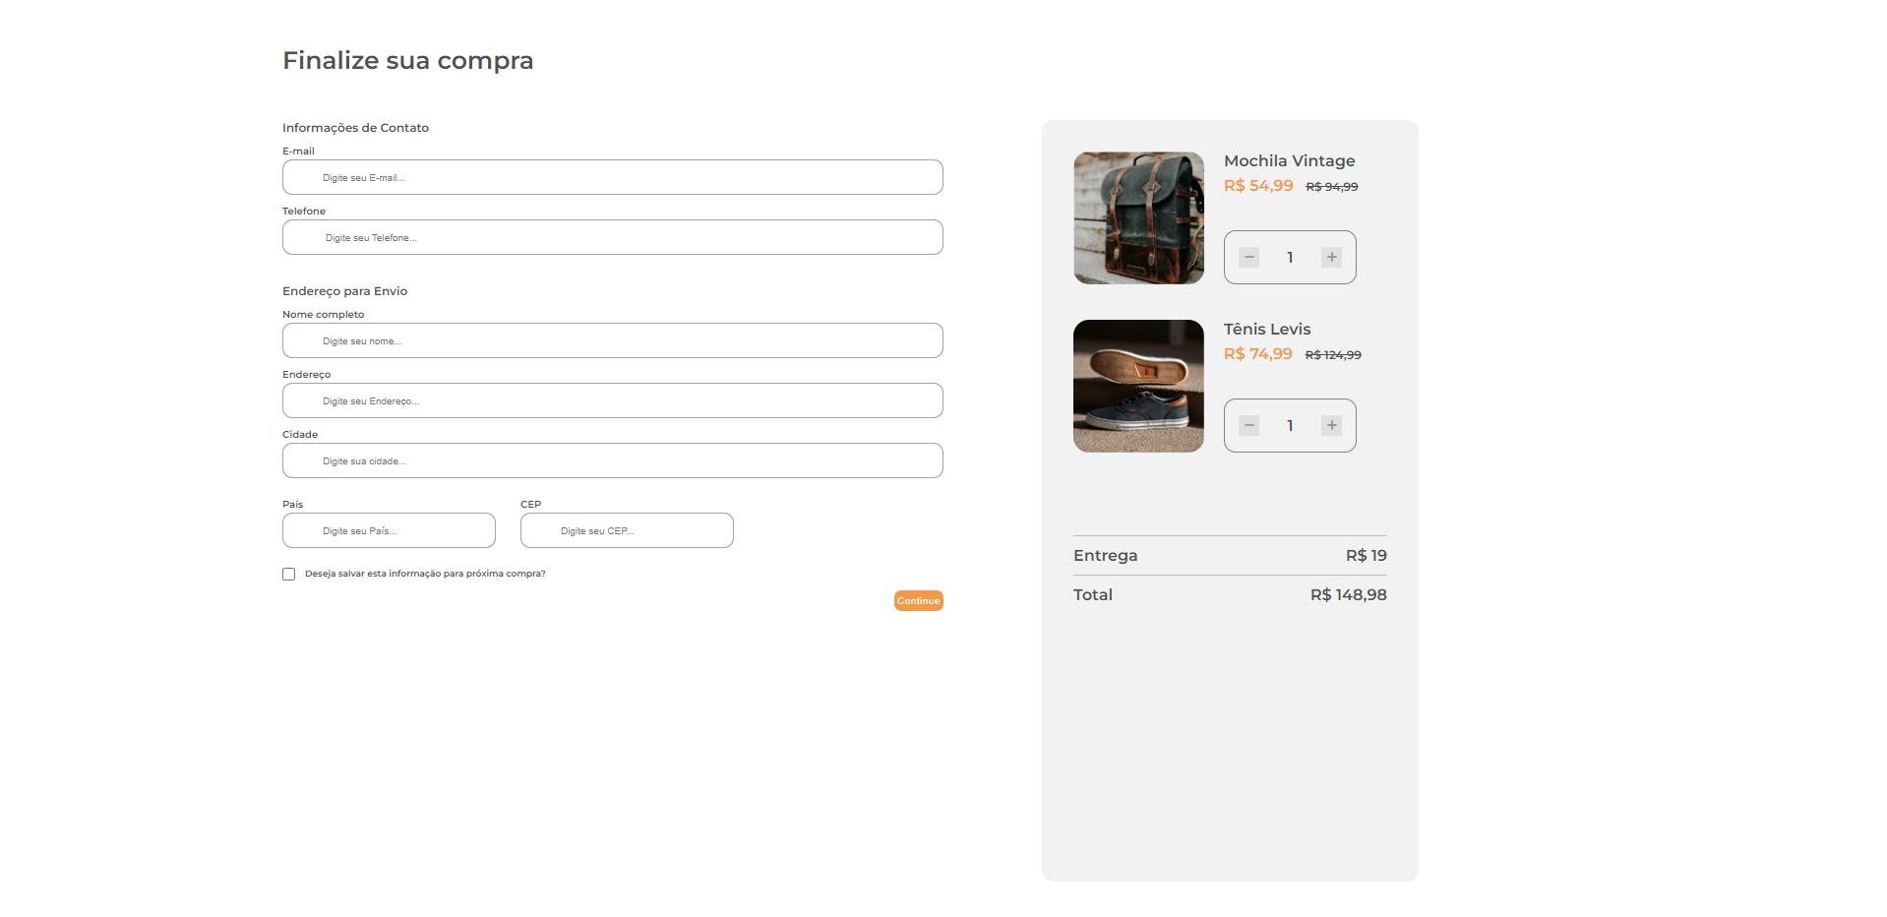Click the Mochila Vintage quantity value 1
1887x917 pixels.
pyautogui.click(x=1290, y=258)
